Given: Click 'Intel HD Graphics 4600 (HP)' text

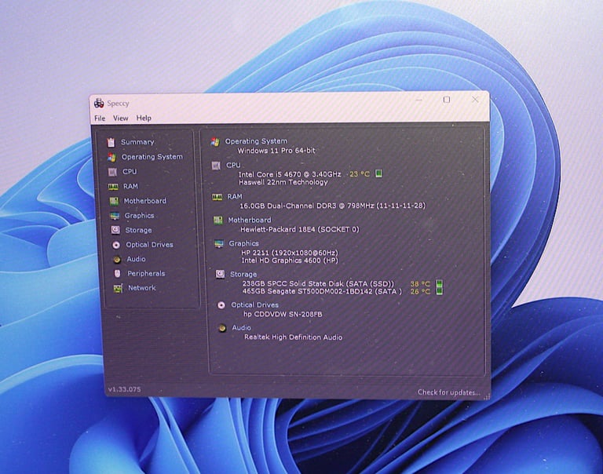Looking at the screenshot, I should pos(290,261).
